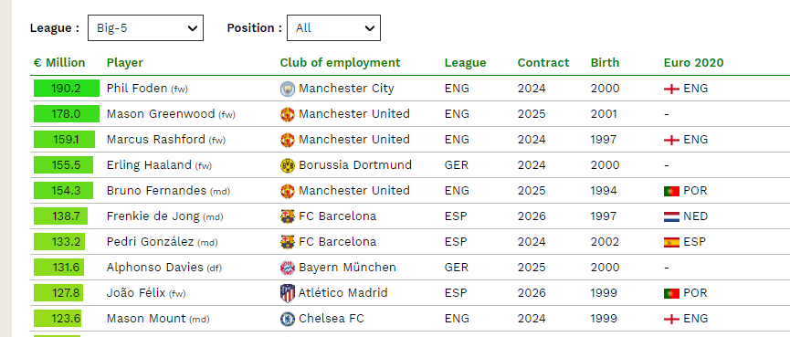Select Erling Haaland player name
Viewport: 790px width, 337px height.
(149, 164)
